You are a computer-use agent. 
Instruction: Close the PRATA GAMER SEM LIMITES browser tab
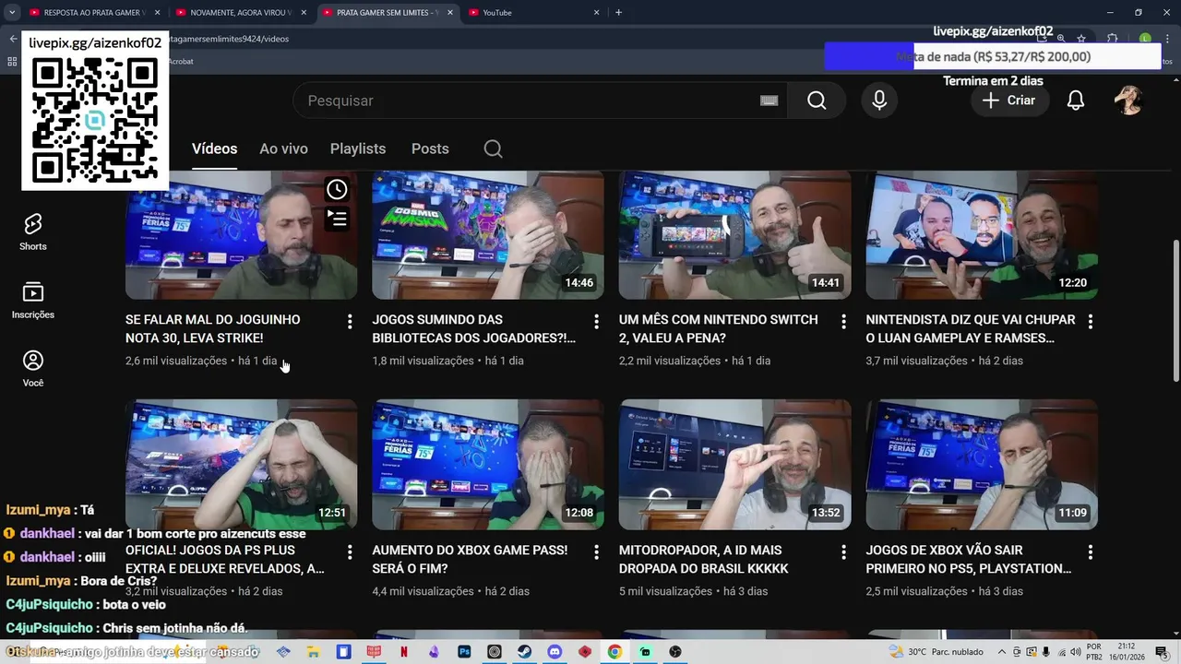click(x=449, y=12)
